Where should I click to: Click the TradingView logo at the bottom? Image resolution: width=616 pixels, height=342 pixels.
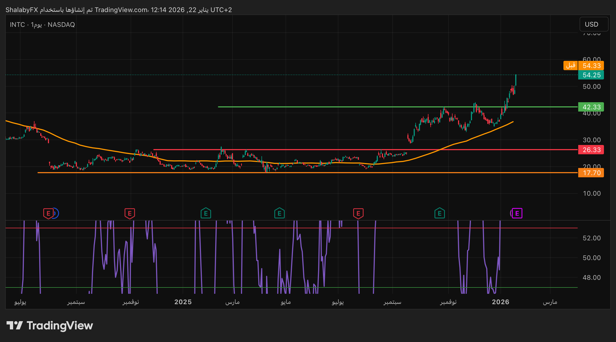[50, 326]
